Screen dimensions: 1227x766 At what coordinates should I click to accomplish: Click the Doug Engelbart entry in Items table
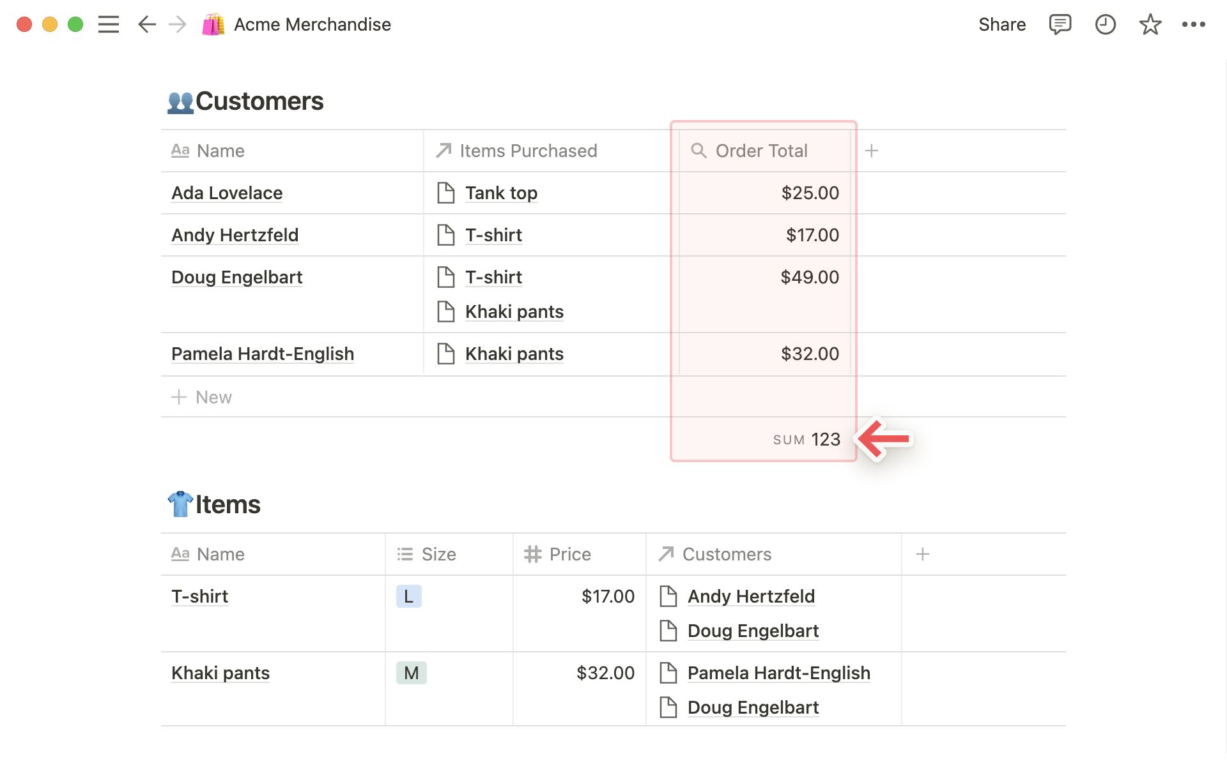click(x=753, y=630)
